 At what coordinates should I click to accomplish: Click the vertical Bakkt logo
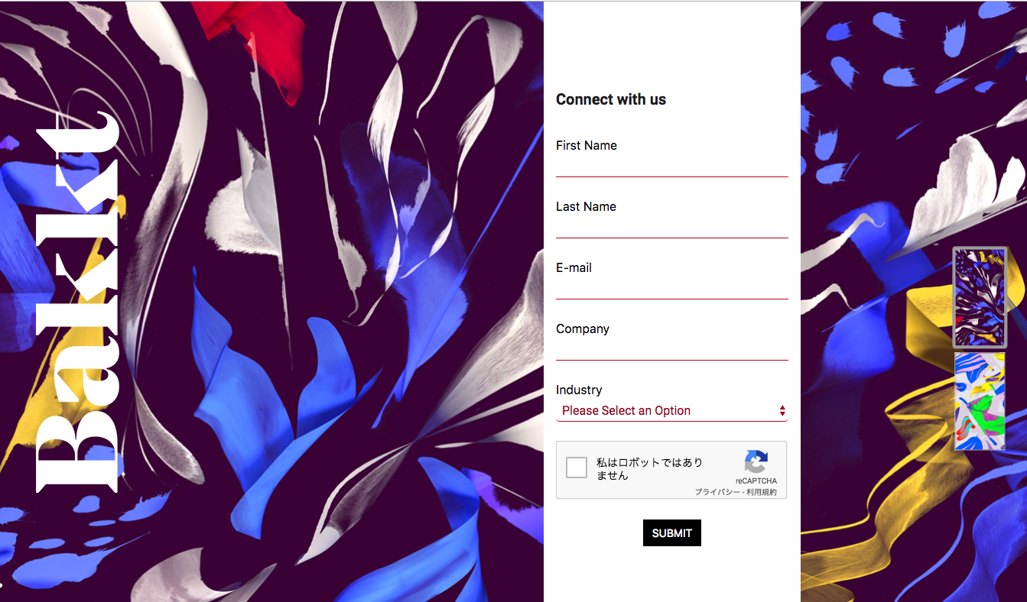tap(76, 301)
